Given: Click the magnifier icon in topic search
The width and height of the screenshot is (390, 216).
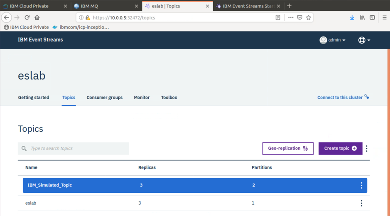Looking at the screenshot, I should click(x=24, y=149).
